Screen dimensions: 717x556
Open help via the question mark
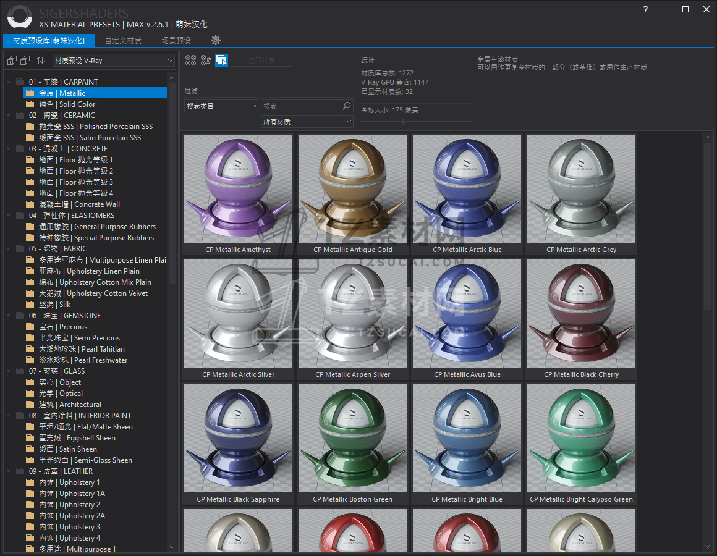(645, 9)
